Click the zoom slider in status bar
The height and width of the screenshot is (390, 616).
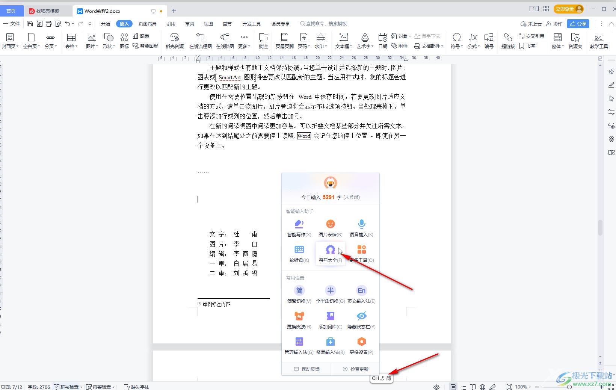(569, 387)
